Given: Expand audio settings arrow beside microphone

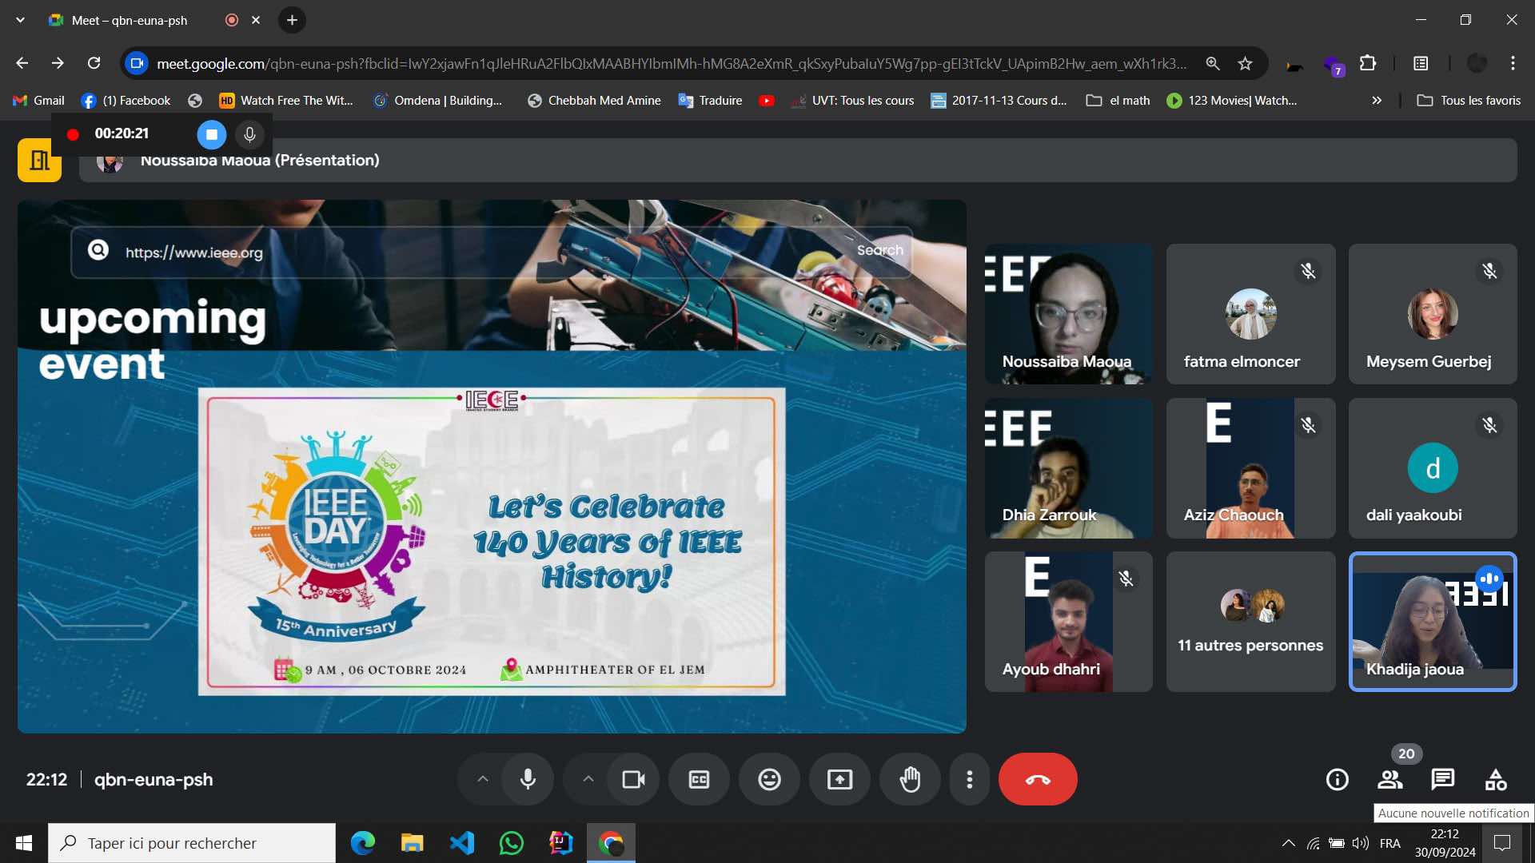Looking at the screenshot, I should point(482,779).
